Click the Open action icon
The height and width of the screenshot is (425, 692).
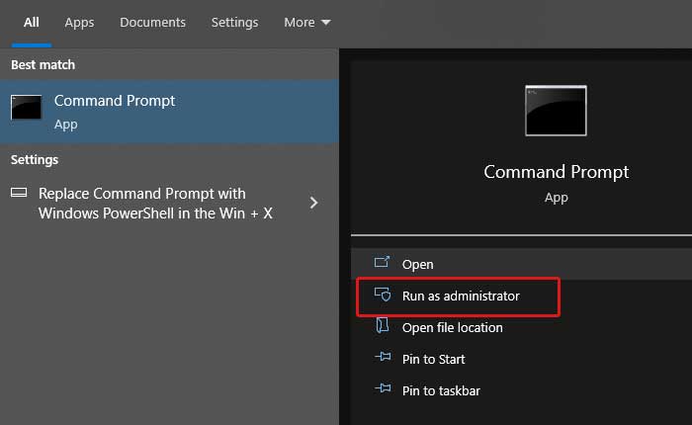pos(383,264)
